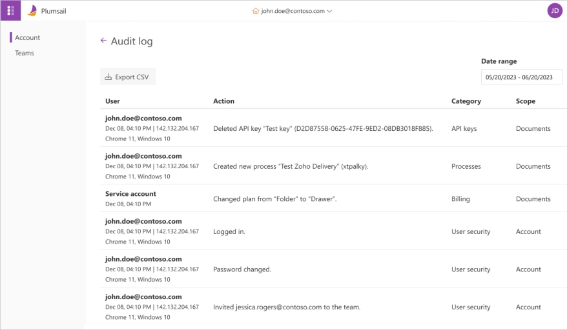Click the User column header
The height and width of the screenshot is (330, 567).
[112, 101]
